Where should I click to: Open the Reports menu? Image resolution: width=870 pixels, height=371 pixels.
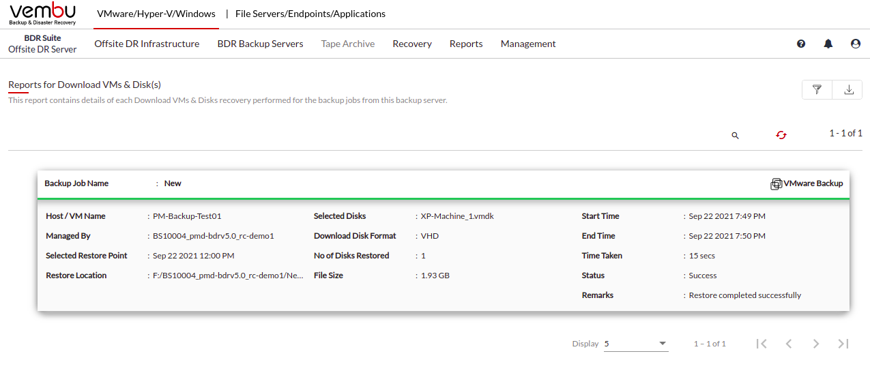[x=466, y=44]
